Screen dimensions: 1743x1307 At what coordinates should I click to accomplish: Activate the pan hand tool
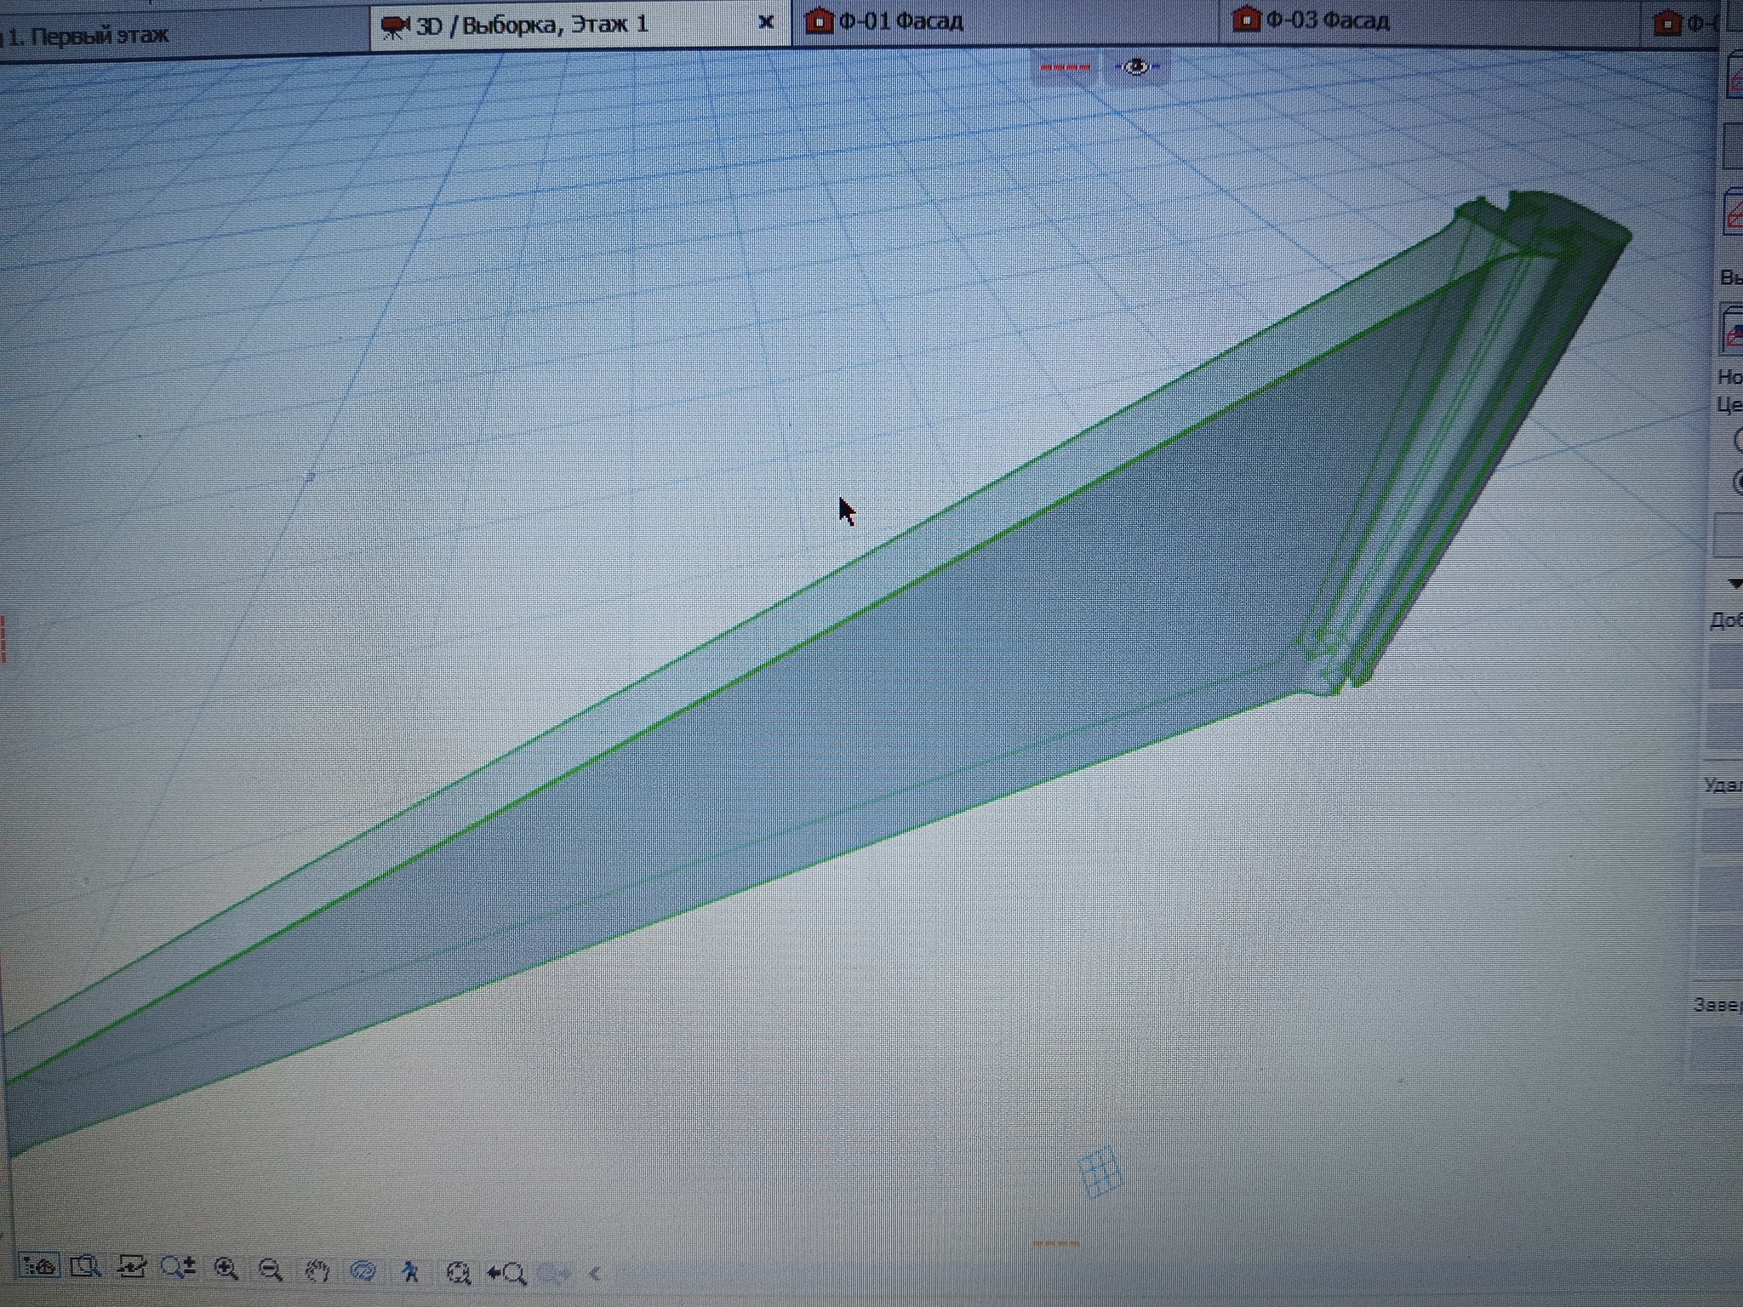317,1271
